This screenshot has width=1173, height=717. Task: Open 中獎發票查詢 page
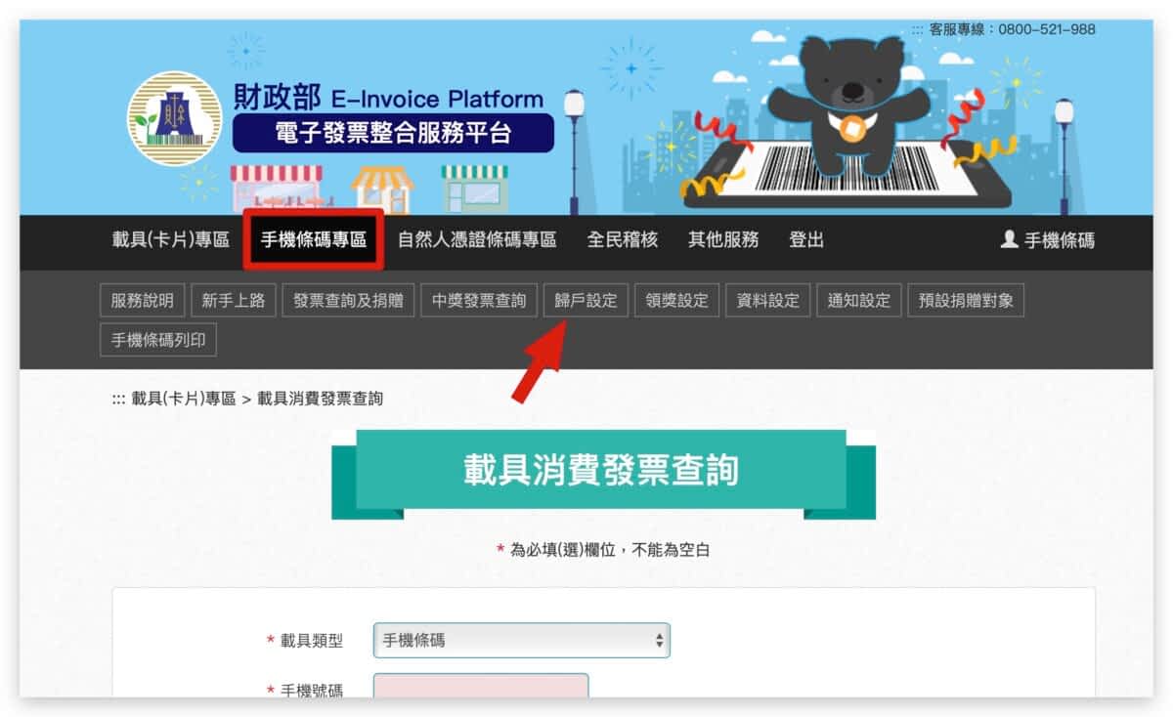(479, 301)
